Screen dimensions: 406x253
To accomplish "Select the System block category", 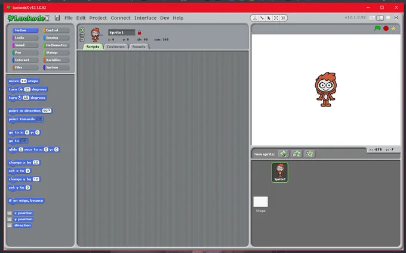I will 56,67.
